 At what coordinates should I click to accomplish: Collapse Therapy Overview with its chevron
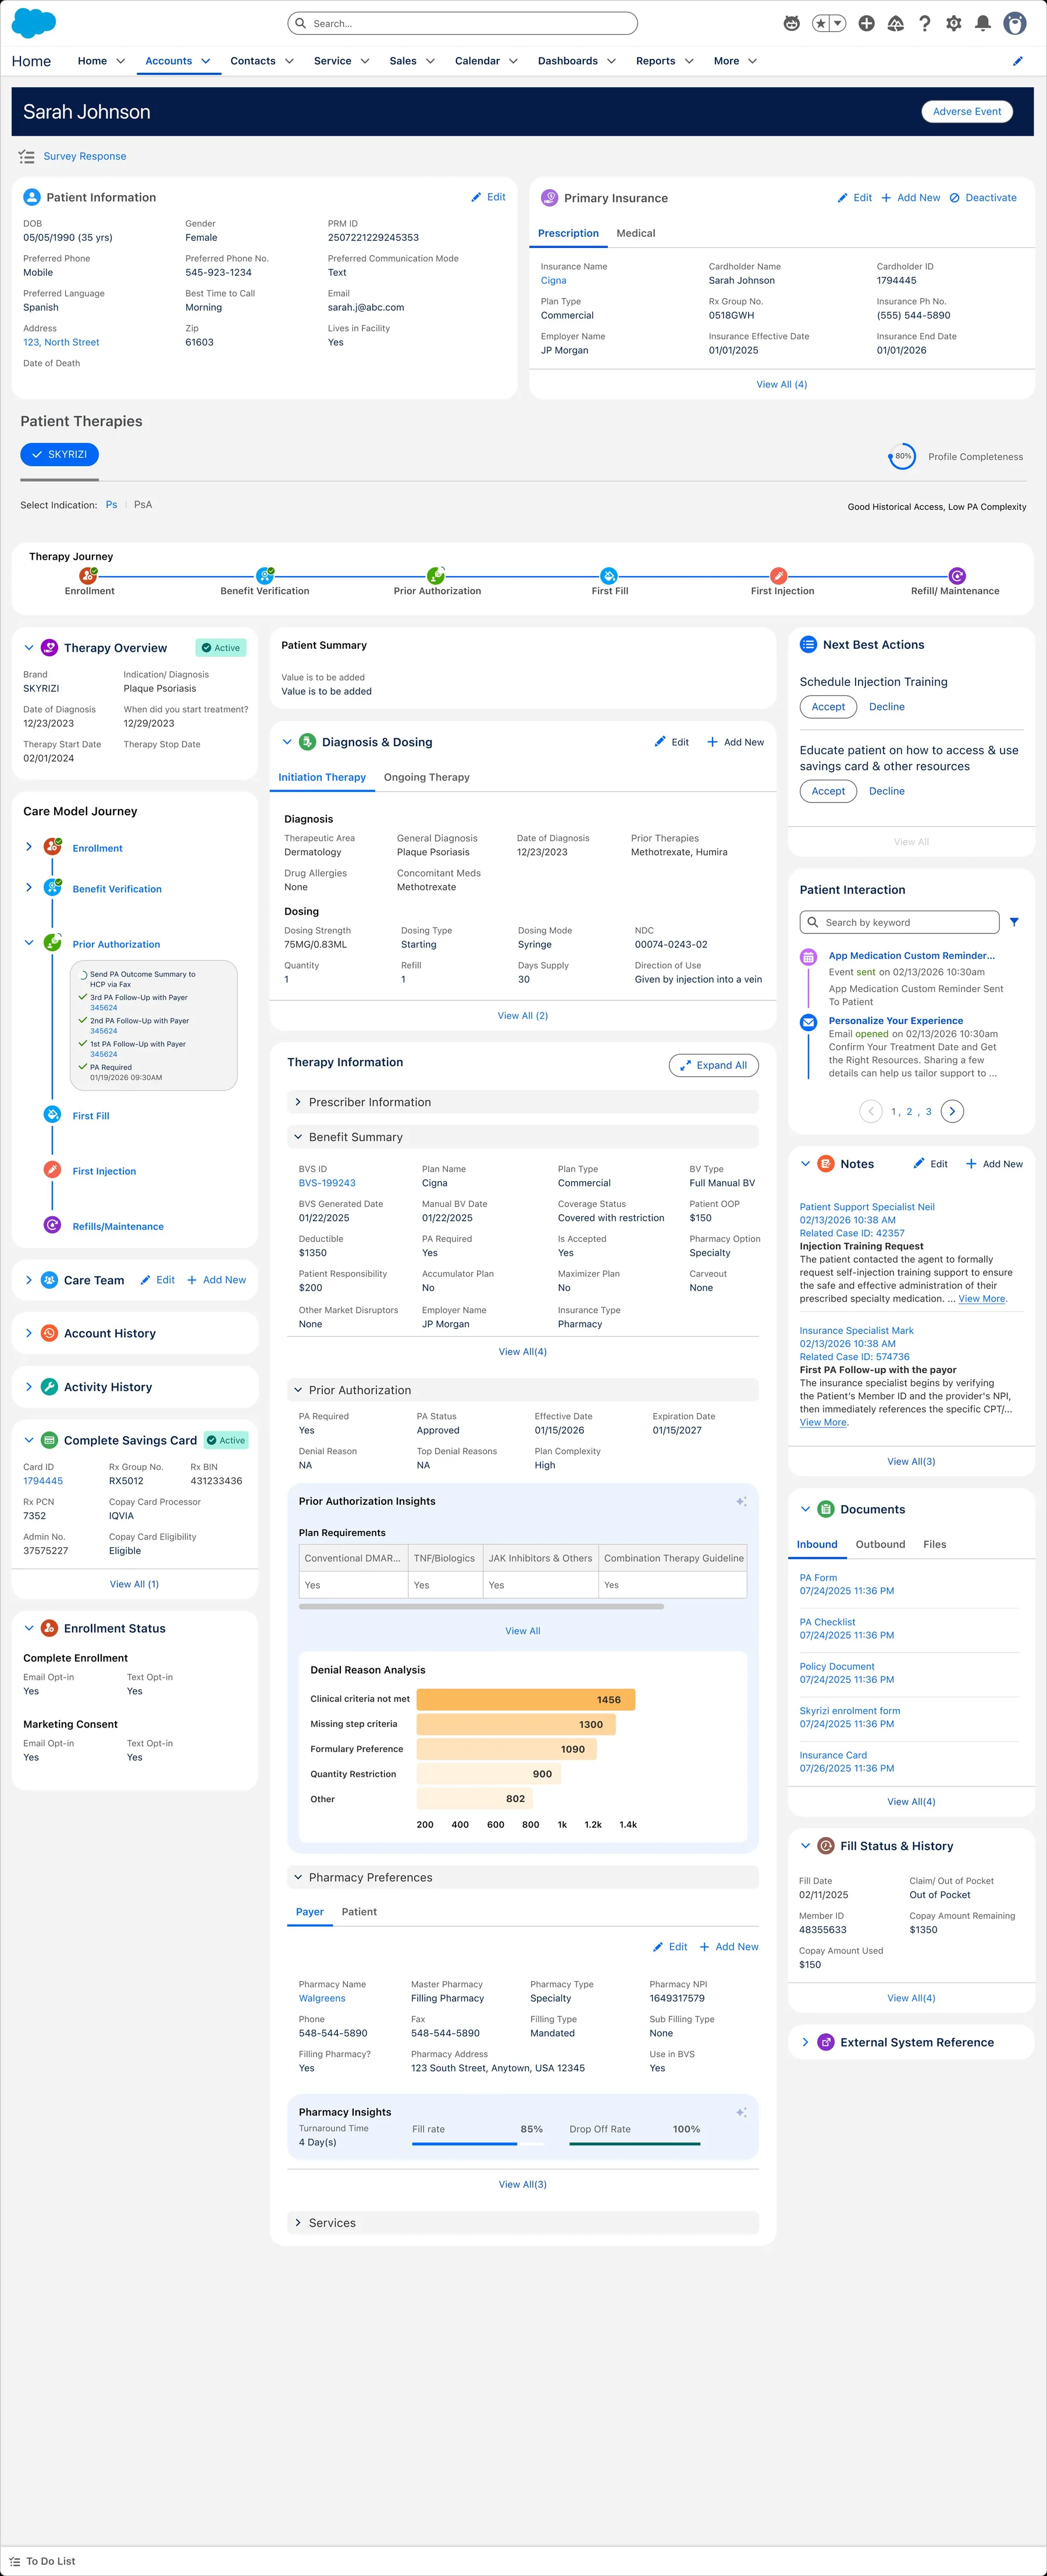pyautogui.click(x=29, y=648)
